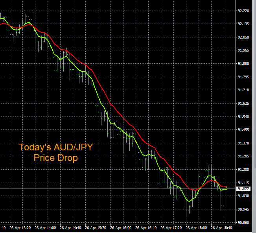
Task: Click the 26 Apr 15:20 time label
Action: click(96, 227)
